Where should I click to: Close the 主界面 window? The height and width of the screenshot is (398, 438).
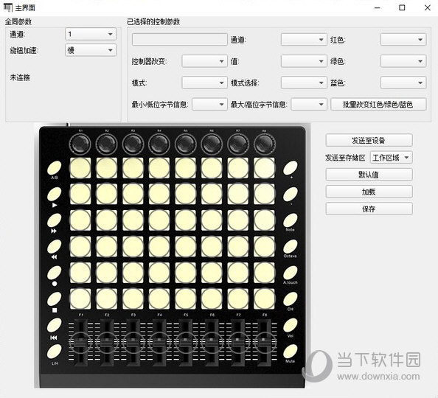428,8
